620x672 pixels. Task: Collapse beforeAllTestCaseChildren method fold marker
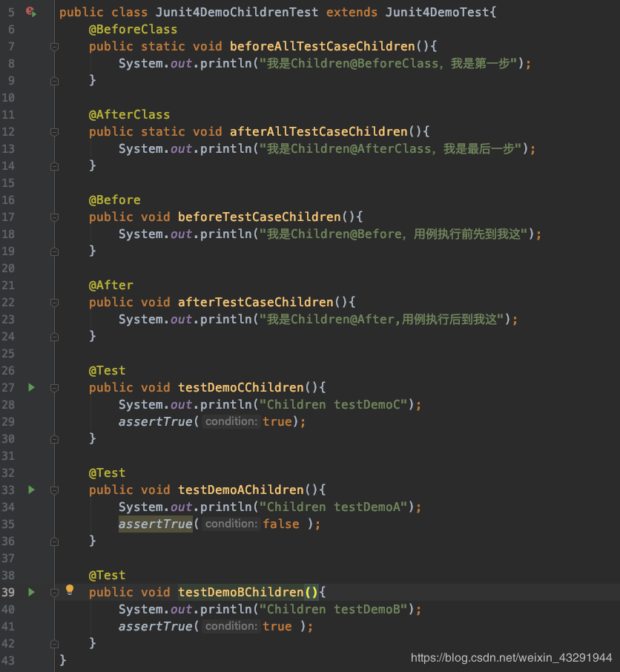54,47
